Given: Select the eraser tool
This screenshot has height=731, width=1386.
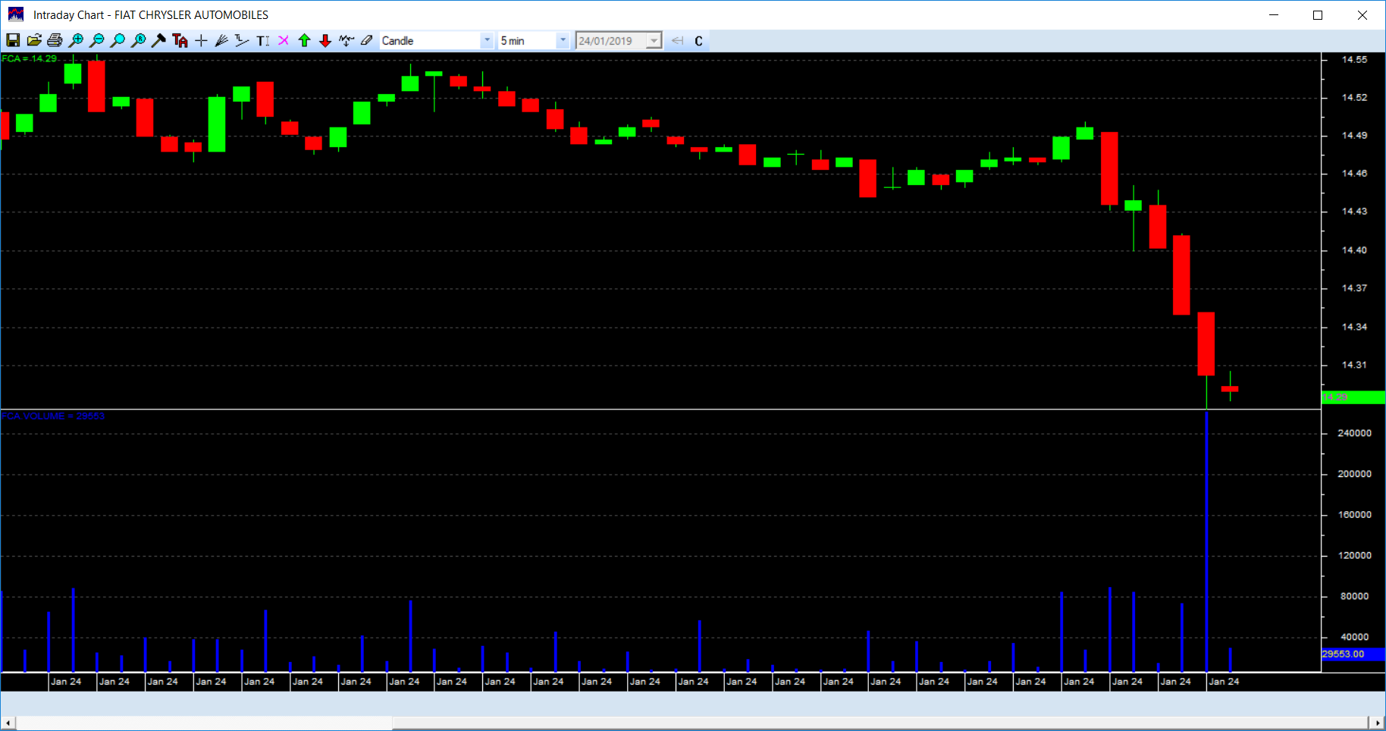Looking at the screenshot, I should 367,40.
